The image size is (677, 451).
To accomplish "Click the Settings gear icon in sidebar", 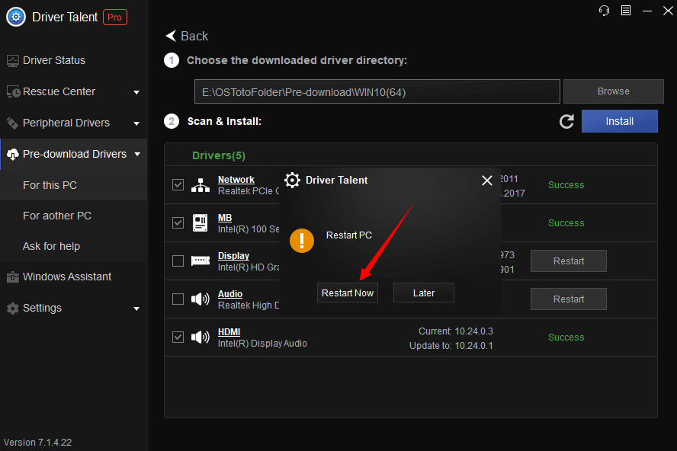I will 12,308.
